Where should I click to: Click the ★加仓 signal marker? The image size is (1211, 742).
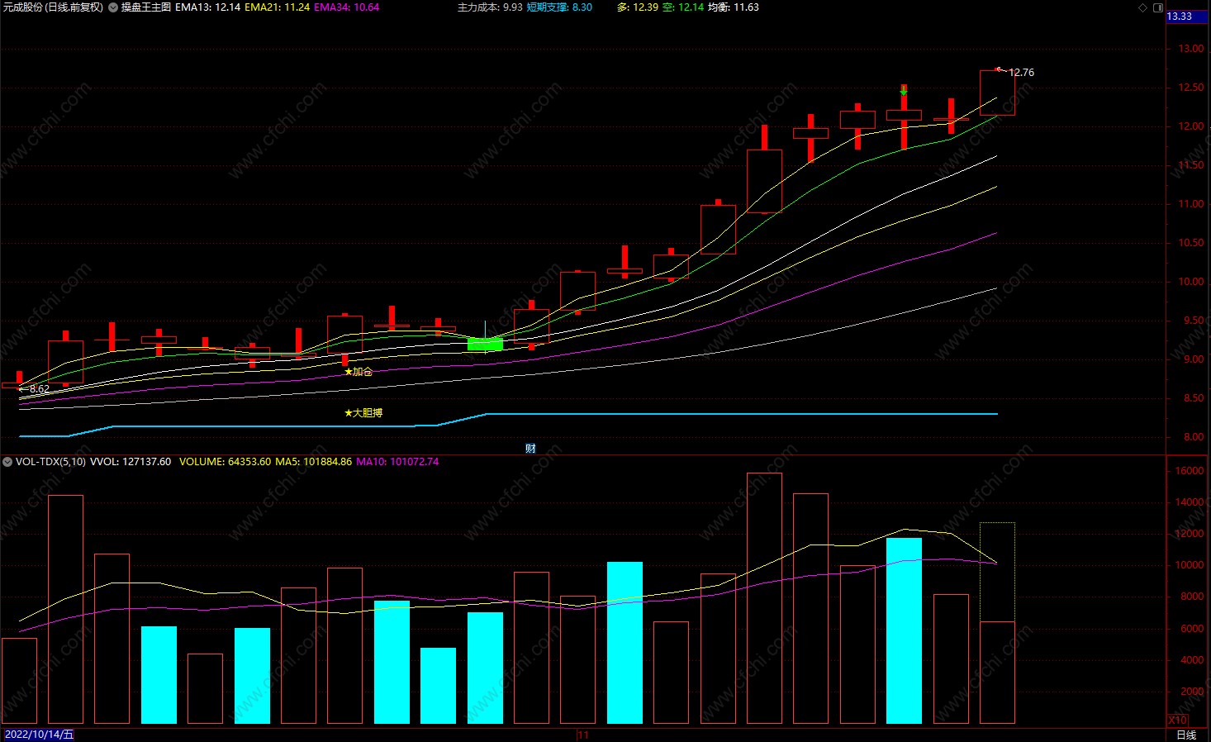click(x=359, y=372)
